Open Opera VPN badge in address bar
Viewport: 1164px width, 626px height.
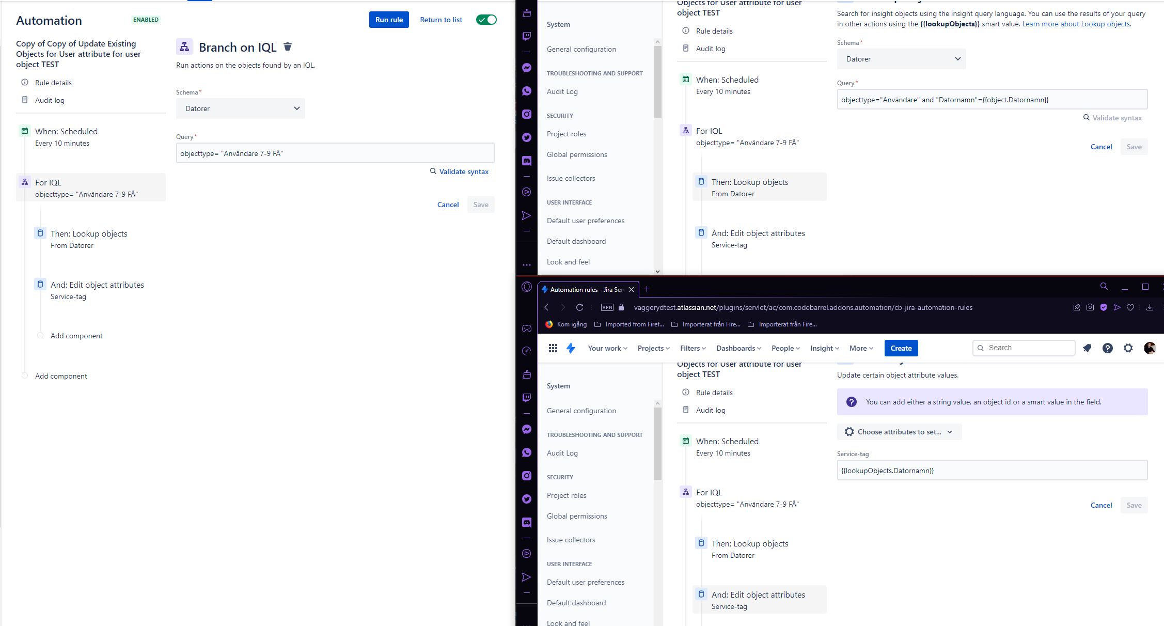pos(607,307)
